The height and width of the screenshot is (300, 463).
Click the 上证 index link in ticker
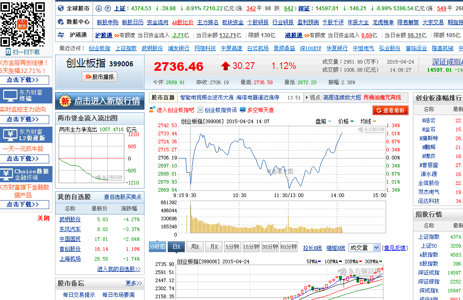click(x=120, y=9)
